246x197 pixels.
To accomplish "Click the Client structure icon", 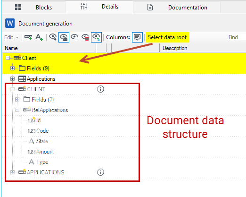I will coord(17,57).
